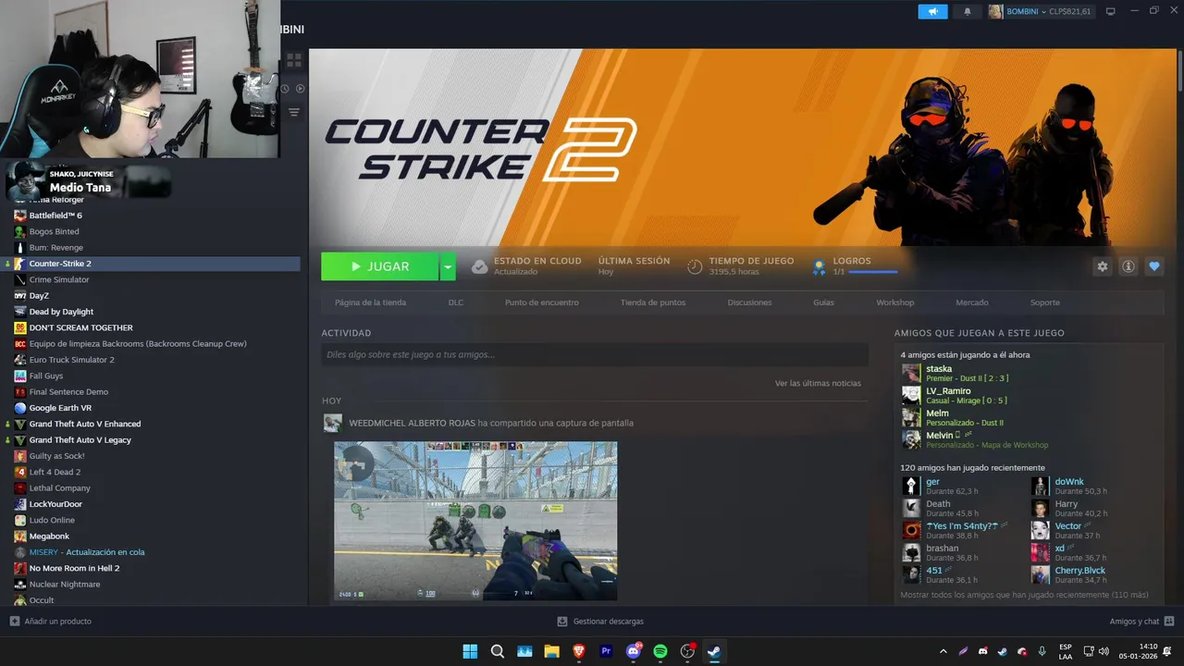The image size is (1184, 666).
Task: Open Brave browser from taskbar
Action: [x=579, y=651]
